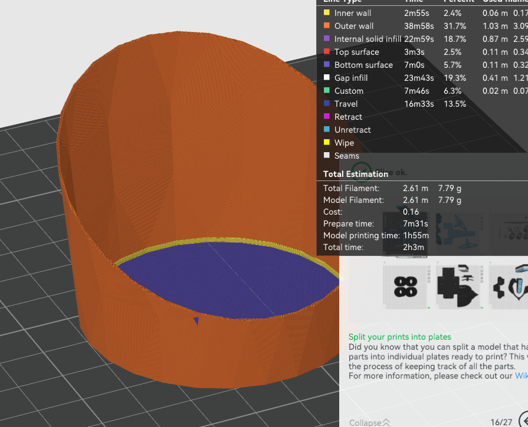Collapse the tips panel
Screen dimensions: 528x427
click(369, 422)
